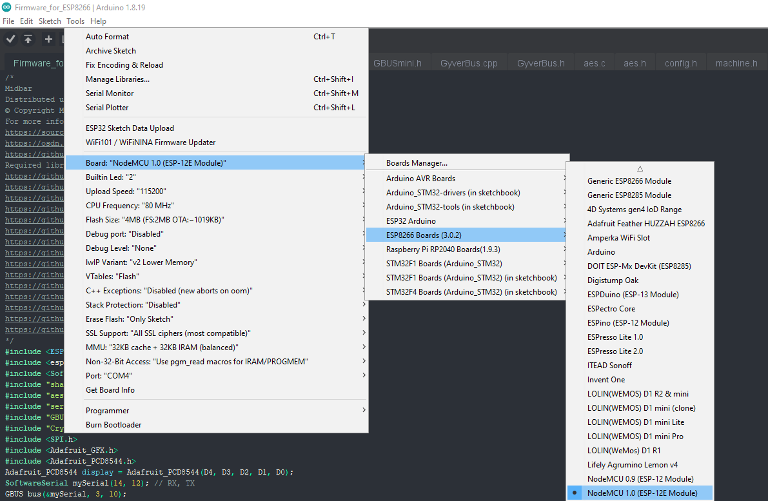This screenshot has width=768, height=501.
Task: Select ITEAD Sonoff board
Action: 640,366
